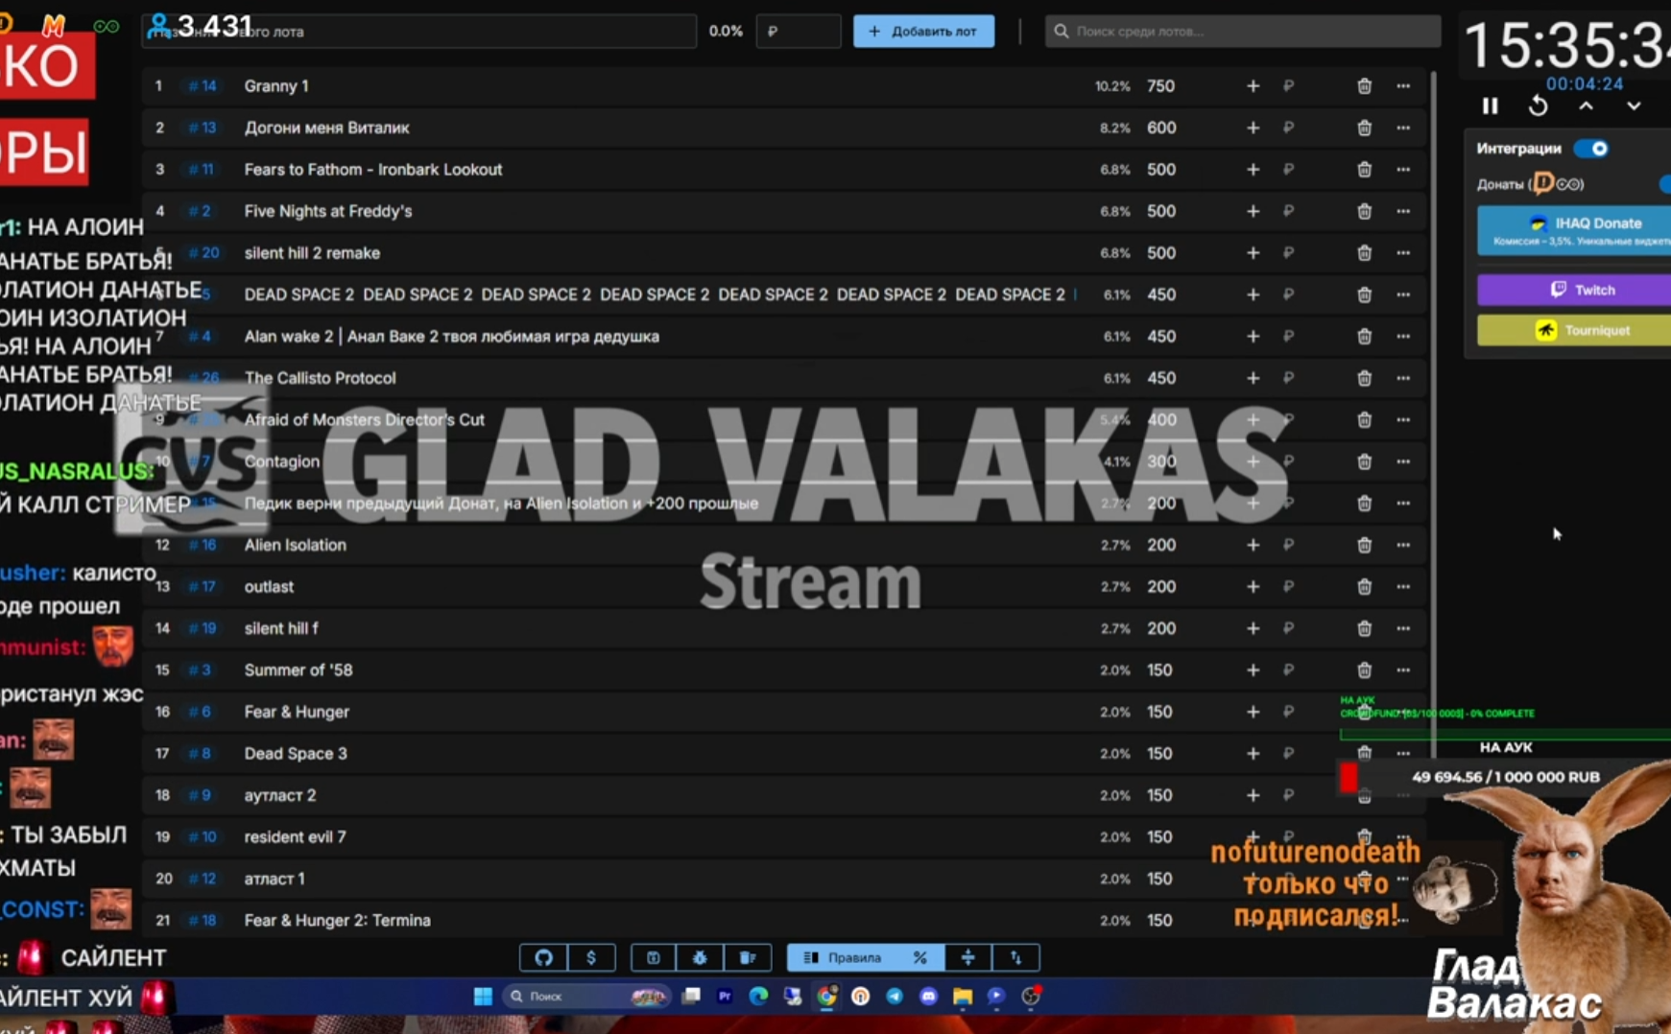The height and width of the screenshot is (1034, 1671).
Task: Increase timer with the up chevron
Action: pos(1586,106)
